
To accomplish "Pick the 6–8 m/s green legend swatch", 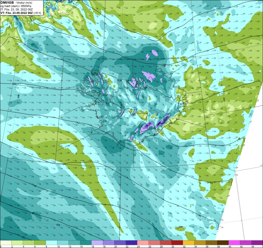I will [40, 243].
